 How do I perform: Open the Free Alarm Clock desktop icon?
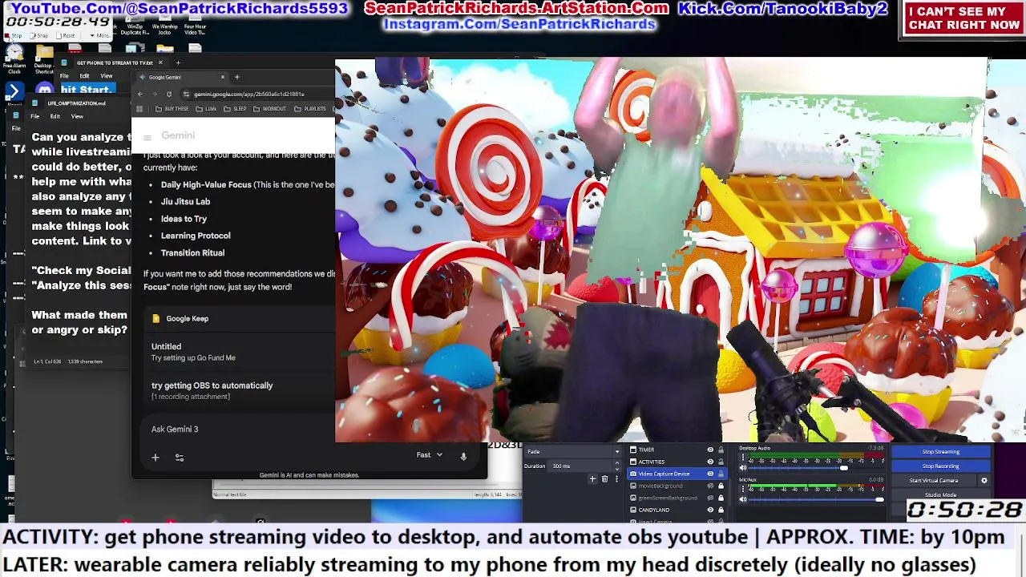(x=14, y=60)
